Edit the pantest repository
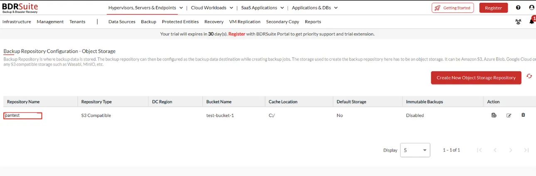The height and width of the screenshot is (176, 536). (509, 115)
